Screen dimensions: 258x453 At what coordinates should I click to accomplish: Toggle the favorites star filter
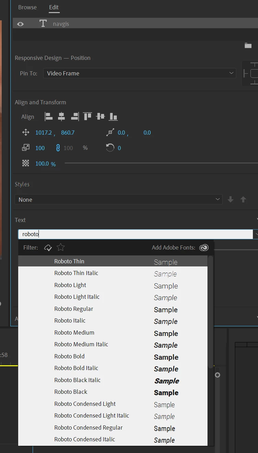[61, 247]
